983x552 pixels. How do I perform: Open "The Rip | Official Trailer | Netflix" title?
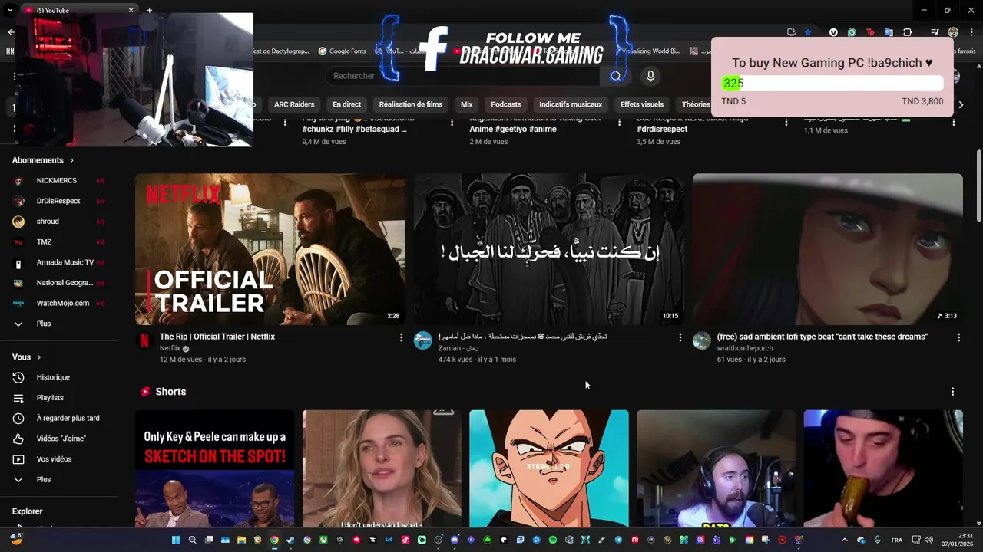[x=217, y=337]
